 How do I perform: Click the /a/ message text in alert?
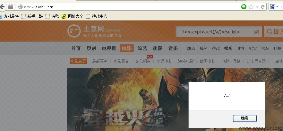click(x=227, y=96)
